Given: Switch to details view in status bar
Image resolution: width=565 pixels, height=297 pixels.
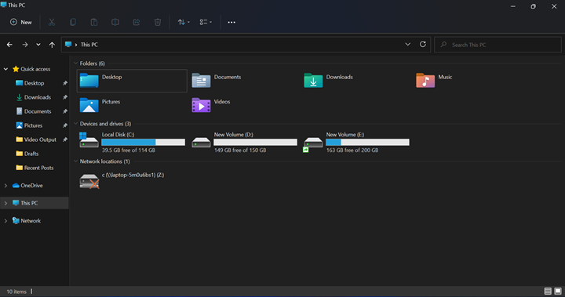Looking at the screenshot, I should 548,292.
